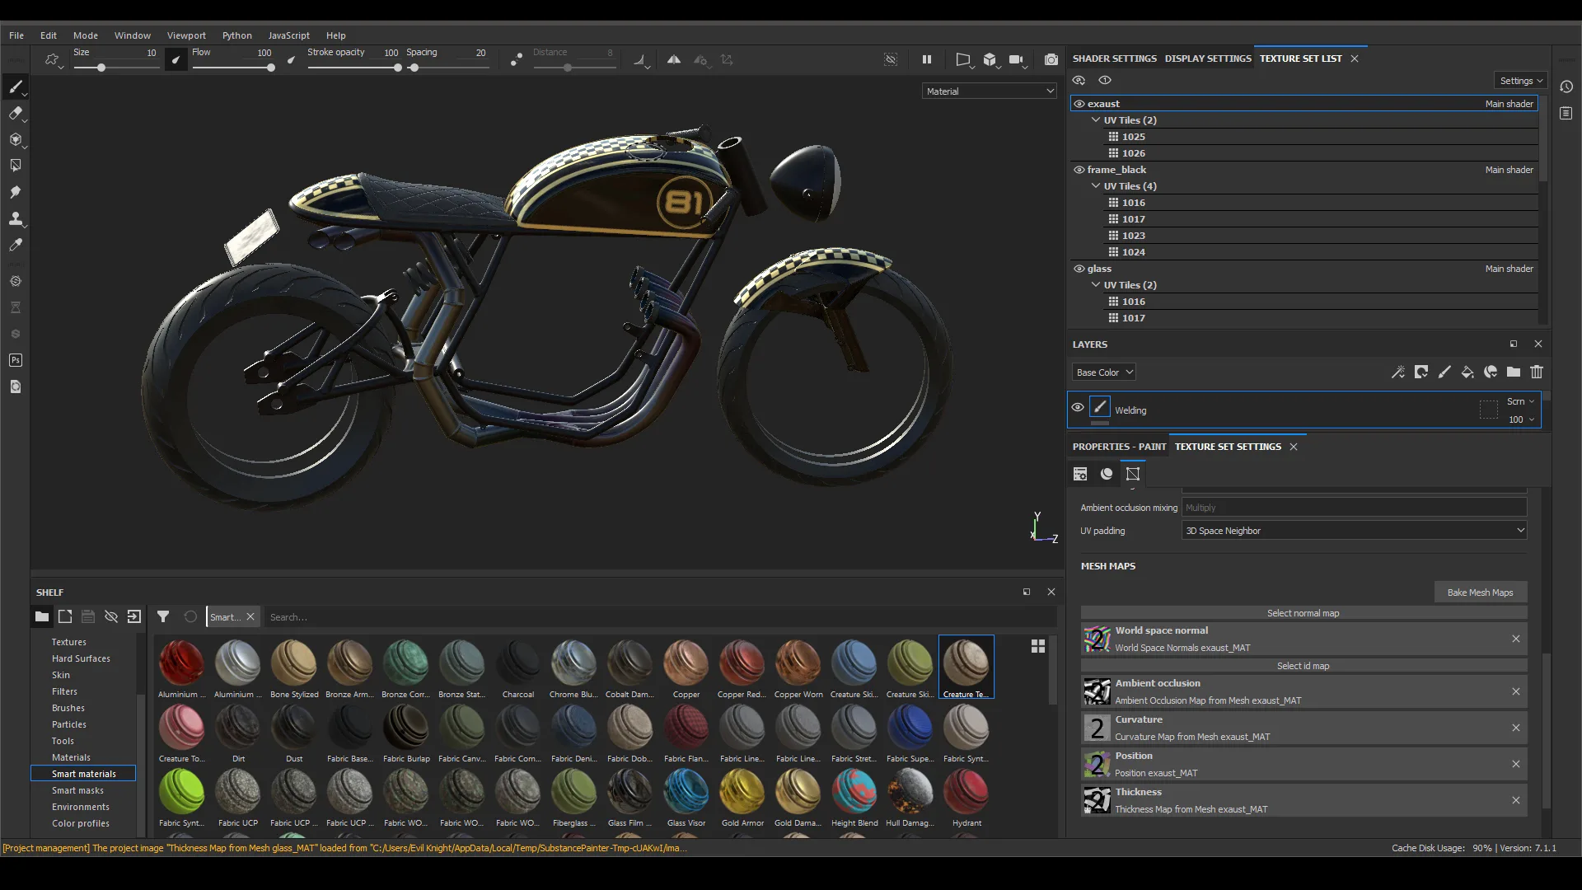Switch to the Texture Set Settings tab

(1227, 446)
